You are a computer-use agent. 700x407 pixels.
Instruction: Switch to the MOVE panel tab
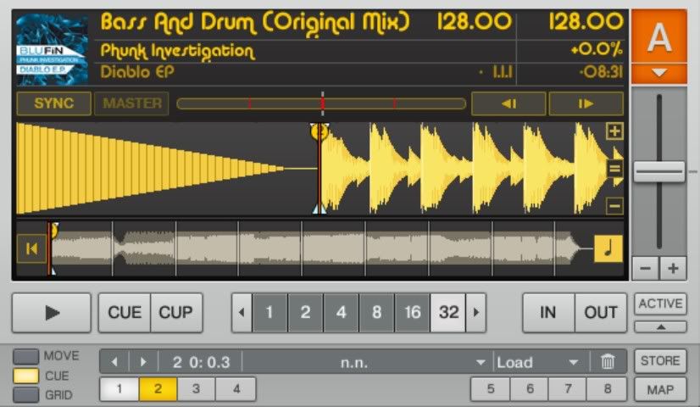pos(27,356)
